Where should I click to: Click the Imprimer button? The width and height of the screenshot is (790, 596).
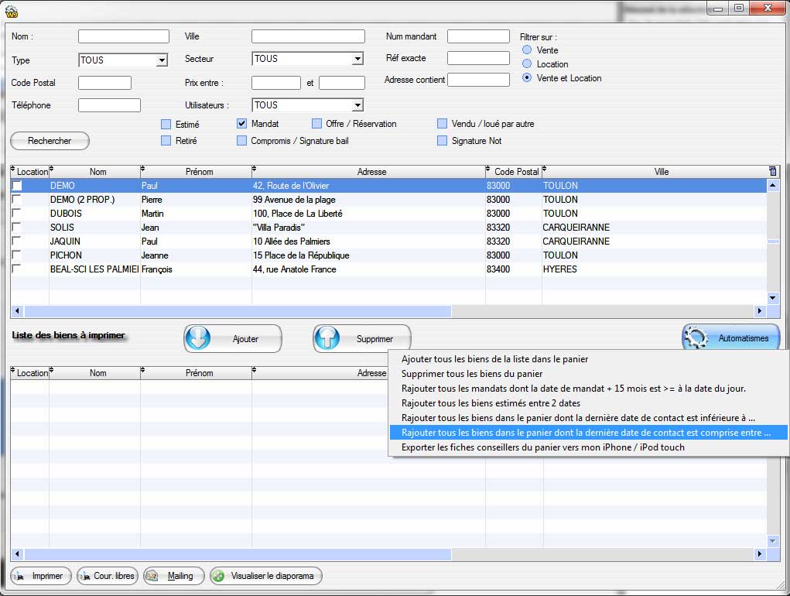pos(41,576)
